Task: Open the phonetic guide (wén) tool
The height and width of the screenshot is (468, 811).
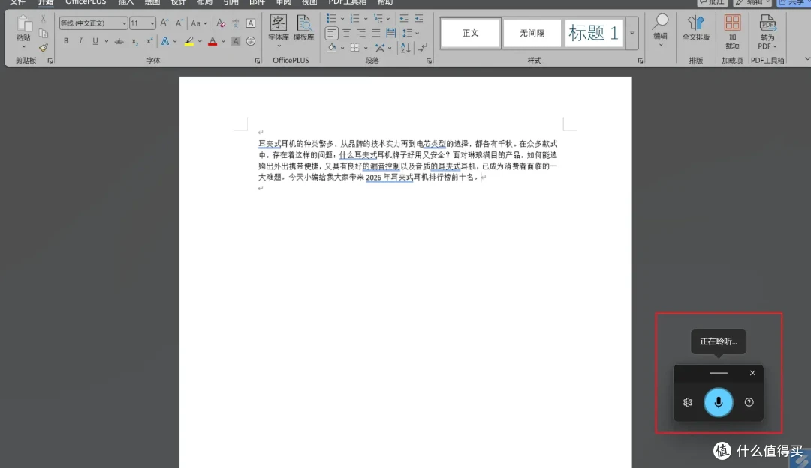Action: (x=236, y=22)
